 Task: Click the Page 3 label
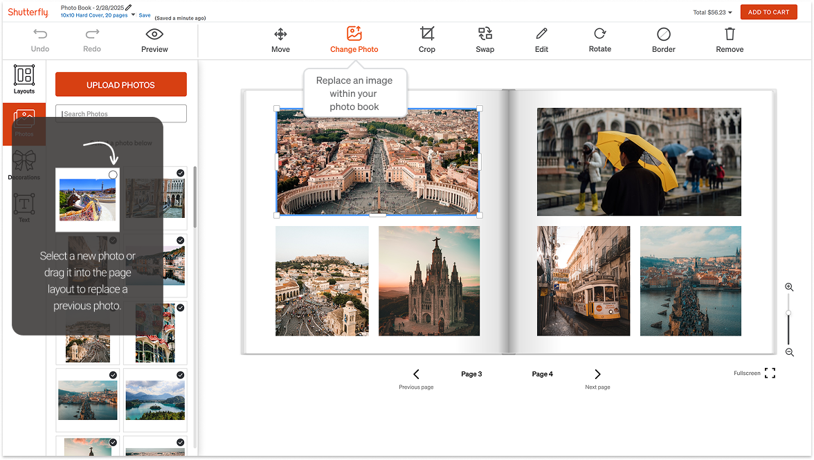click(x=471, y=374)
